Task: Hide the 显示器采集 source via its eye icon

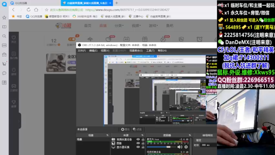Action: point(138,147)
